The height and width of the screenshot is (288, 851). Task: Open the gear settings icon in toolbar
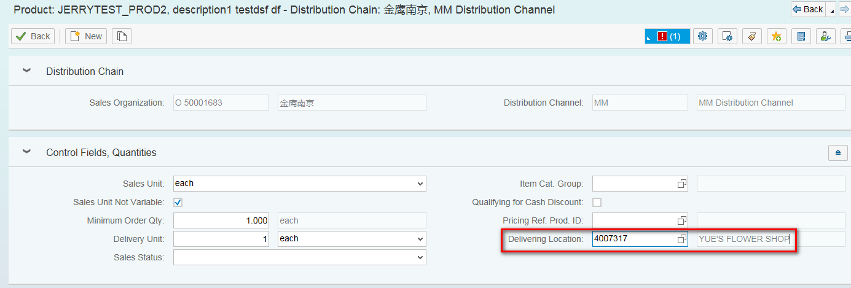(703, 36)
